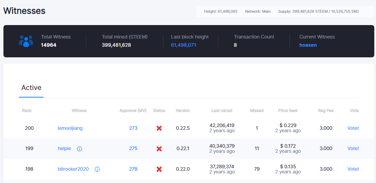The height and width of the screenshot is (183, 376).
Task: Click the Last block height label
Action: coord(190,37)
